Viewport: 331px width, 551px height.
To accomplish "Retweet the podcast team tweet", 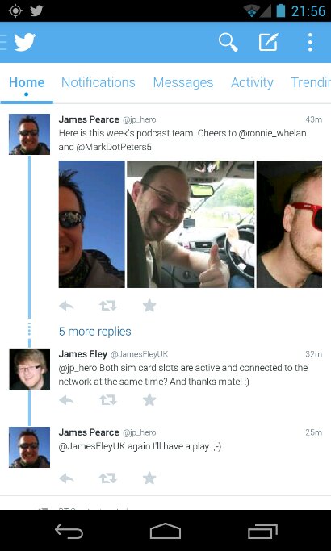I will point(107,306).
